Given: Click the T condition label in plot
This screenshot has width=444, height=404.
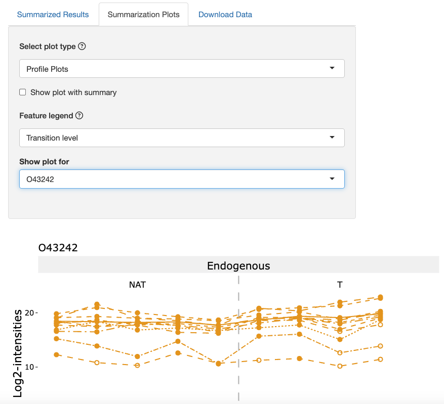Looking at the screenshot, I should pyautogui.click(x=340, y=285).
